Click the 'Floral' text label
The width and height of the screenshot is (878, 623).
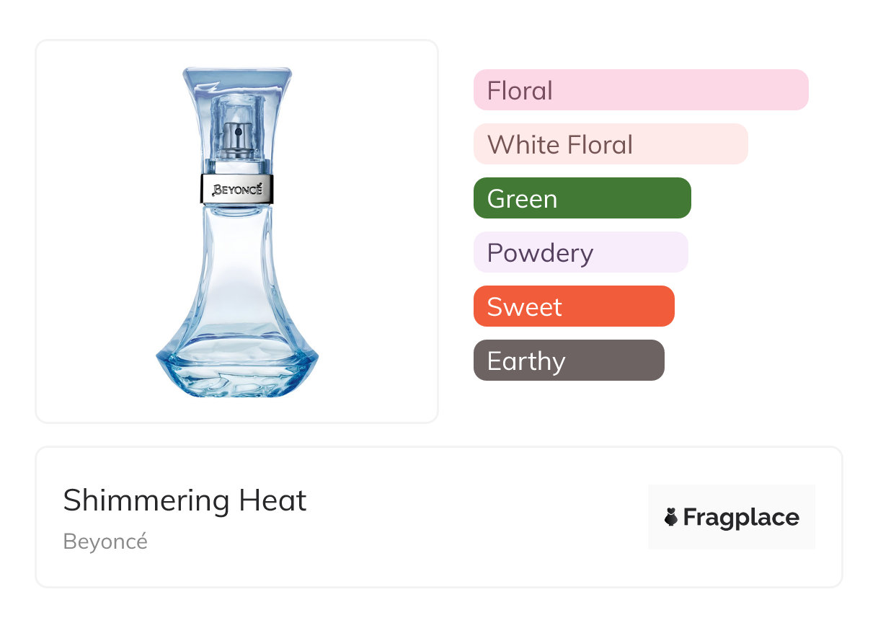point(520,91)
